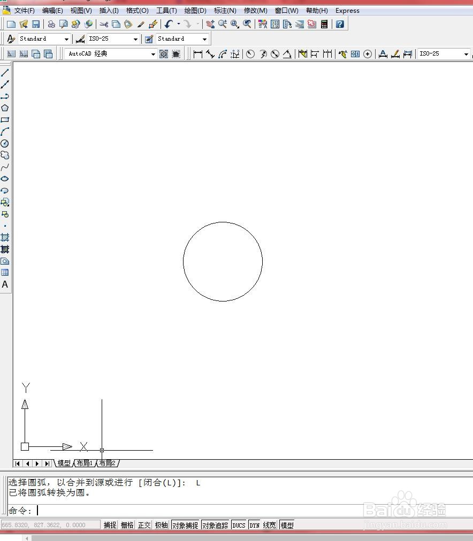Open the ISO-25 dimension style dropdown
This screenshot has width=473, height=541.
pyautogui.click(x=135, y=39)
